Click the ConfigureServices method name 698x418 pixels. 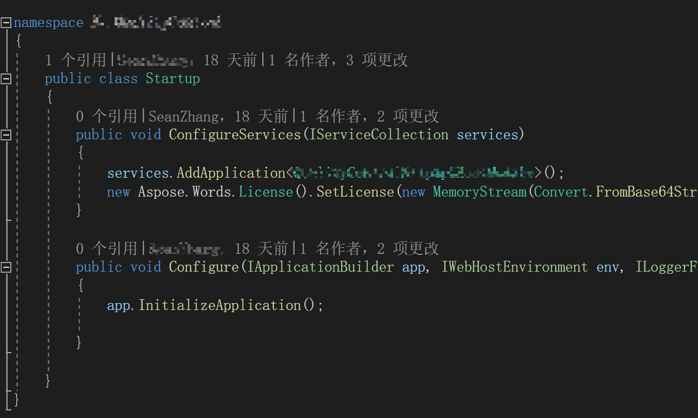pyautogui.click(x=235, y=134)
